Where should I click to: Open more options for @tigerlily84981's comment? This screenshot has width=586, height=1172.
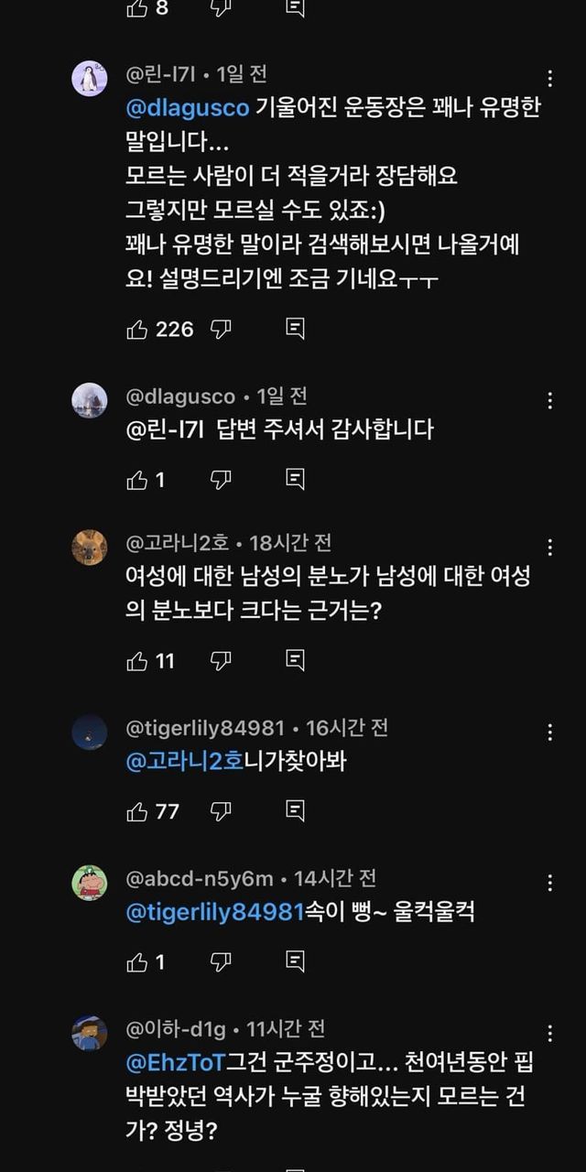549,732
